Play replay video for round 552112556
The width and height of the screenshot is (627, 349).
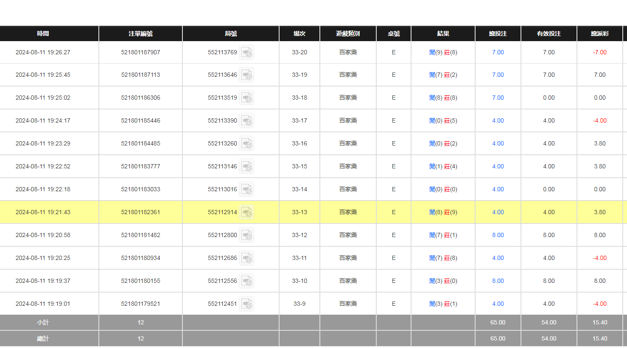tap(246, 281)
